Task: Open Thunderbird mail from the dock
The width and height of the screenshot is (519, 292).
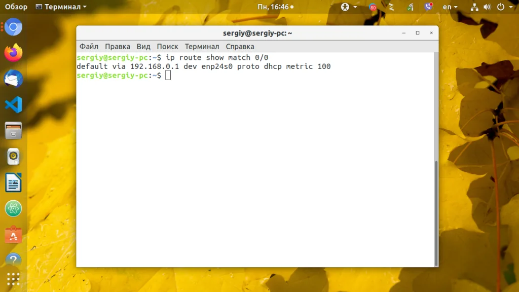Action: 13,79
